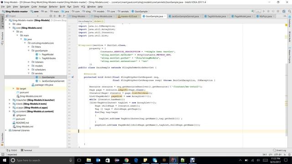292x164 pixels.
Task: Click the LF line separator selector
Action: [x=271, y=154]
